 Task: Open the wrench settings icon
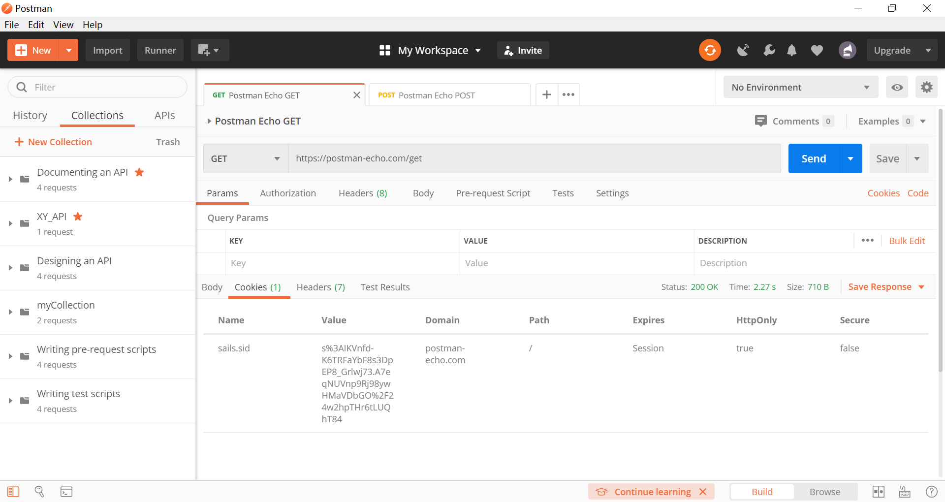tap(769, 50)
